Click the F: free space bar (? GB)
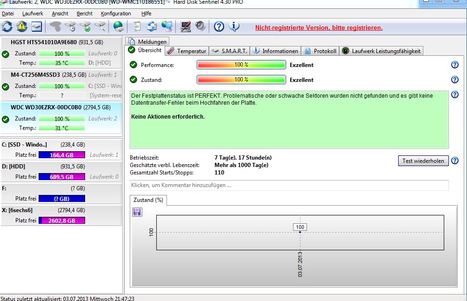 coord(62,199)
